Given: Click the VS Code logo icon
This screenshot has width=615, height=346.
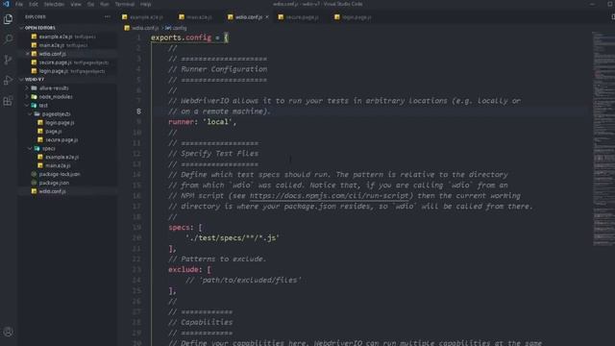Looking at the screenshot, I should [6, 4].
